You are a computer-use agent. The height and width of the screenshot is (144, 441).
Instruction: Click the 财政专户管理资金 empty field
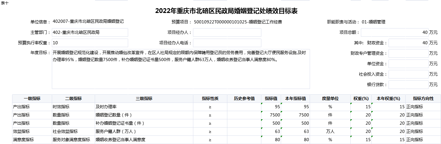tap(408, 53)
